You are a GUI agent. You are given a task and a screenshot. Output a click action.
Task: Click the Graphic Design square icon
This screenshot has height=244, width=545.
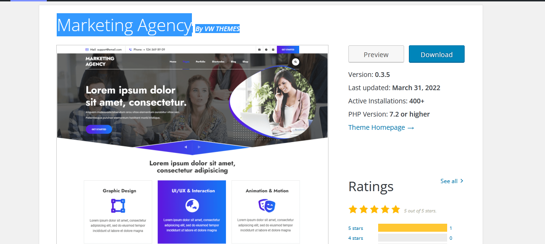click(118, 206)
